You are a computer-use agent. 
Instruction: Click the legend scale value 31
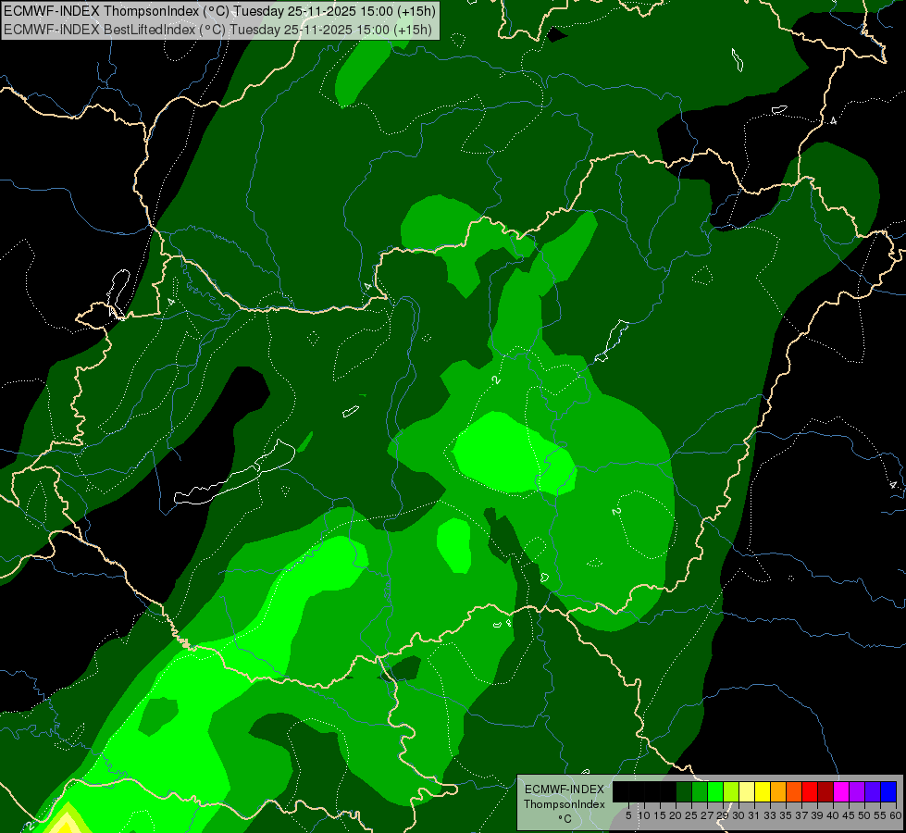click(754, 815)
